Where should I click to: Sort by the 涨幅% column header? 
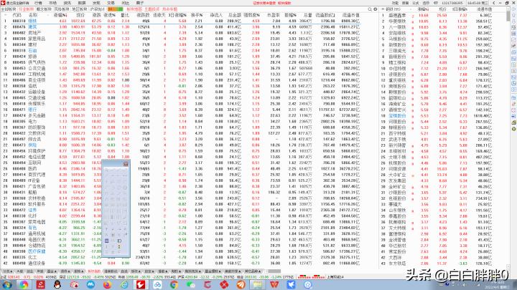(60, 15)
